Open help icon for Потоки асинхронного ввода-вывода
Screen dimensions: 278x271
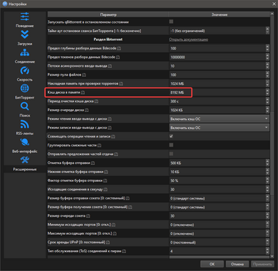(110, 66)
